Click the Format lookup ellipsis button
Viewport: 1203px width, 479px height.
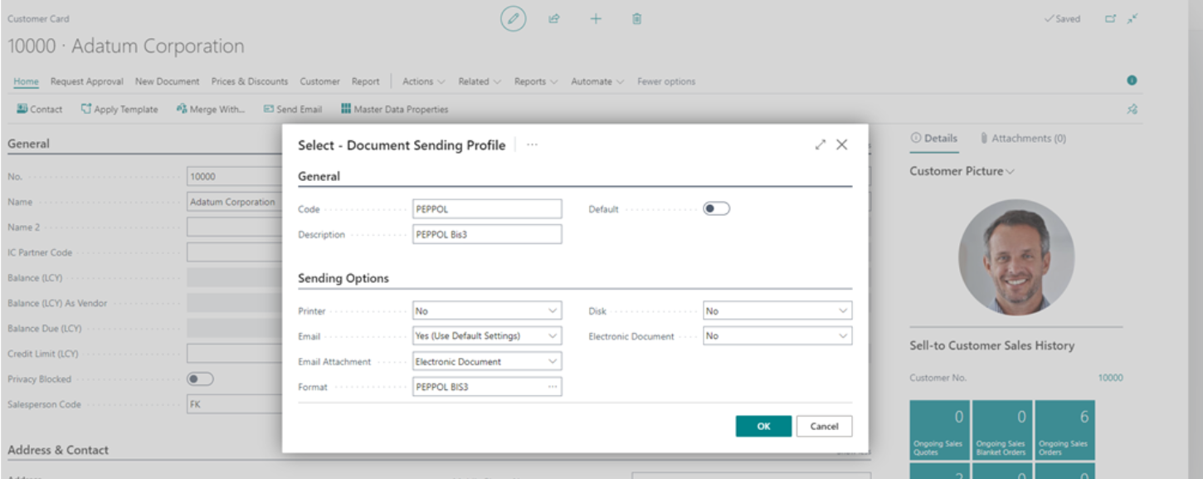pos(553,387)
